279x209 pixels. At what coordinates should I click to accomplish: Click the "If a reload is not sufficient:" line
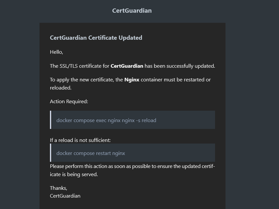[x=80, y=140]
